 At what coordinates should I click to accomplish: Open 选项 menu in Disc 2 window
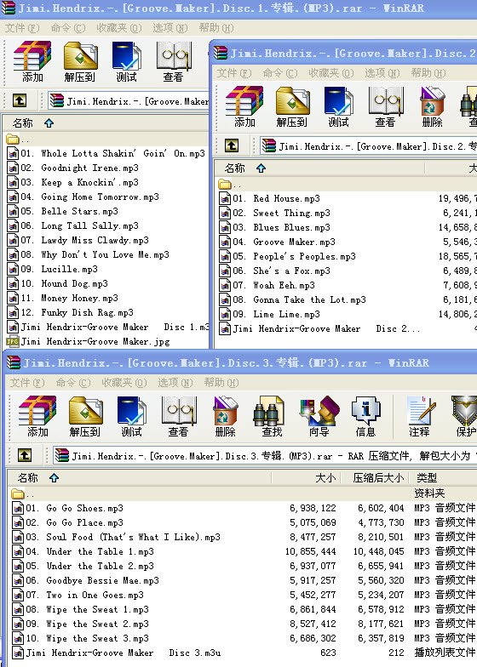coord(382,73)
